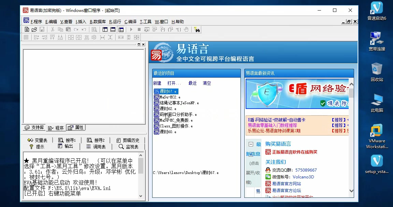Click the clipboard paste icon
Image resolution: width=393 pixels, height=207 pixels.
pos(68,30)
